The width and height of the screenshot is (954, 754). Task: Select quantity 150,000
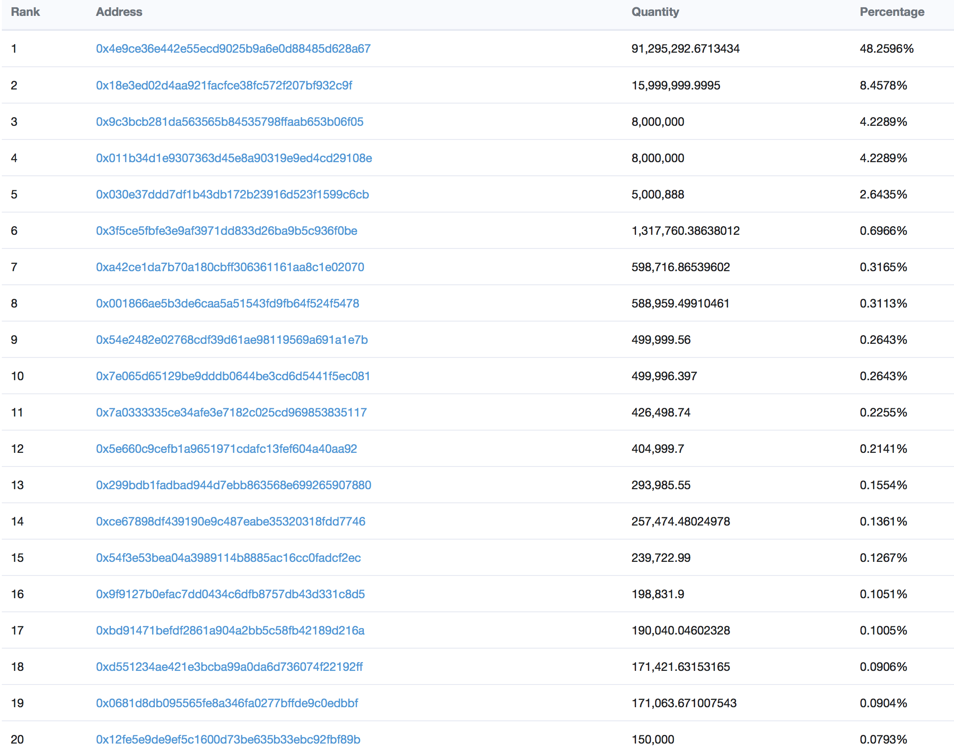[653, 739]
